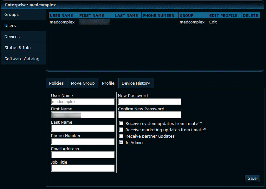Enable receive marketing updates from i-mate checkbox
This screenshot has height=189, width=266.
tap(121, 130)
